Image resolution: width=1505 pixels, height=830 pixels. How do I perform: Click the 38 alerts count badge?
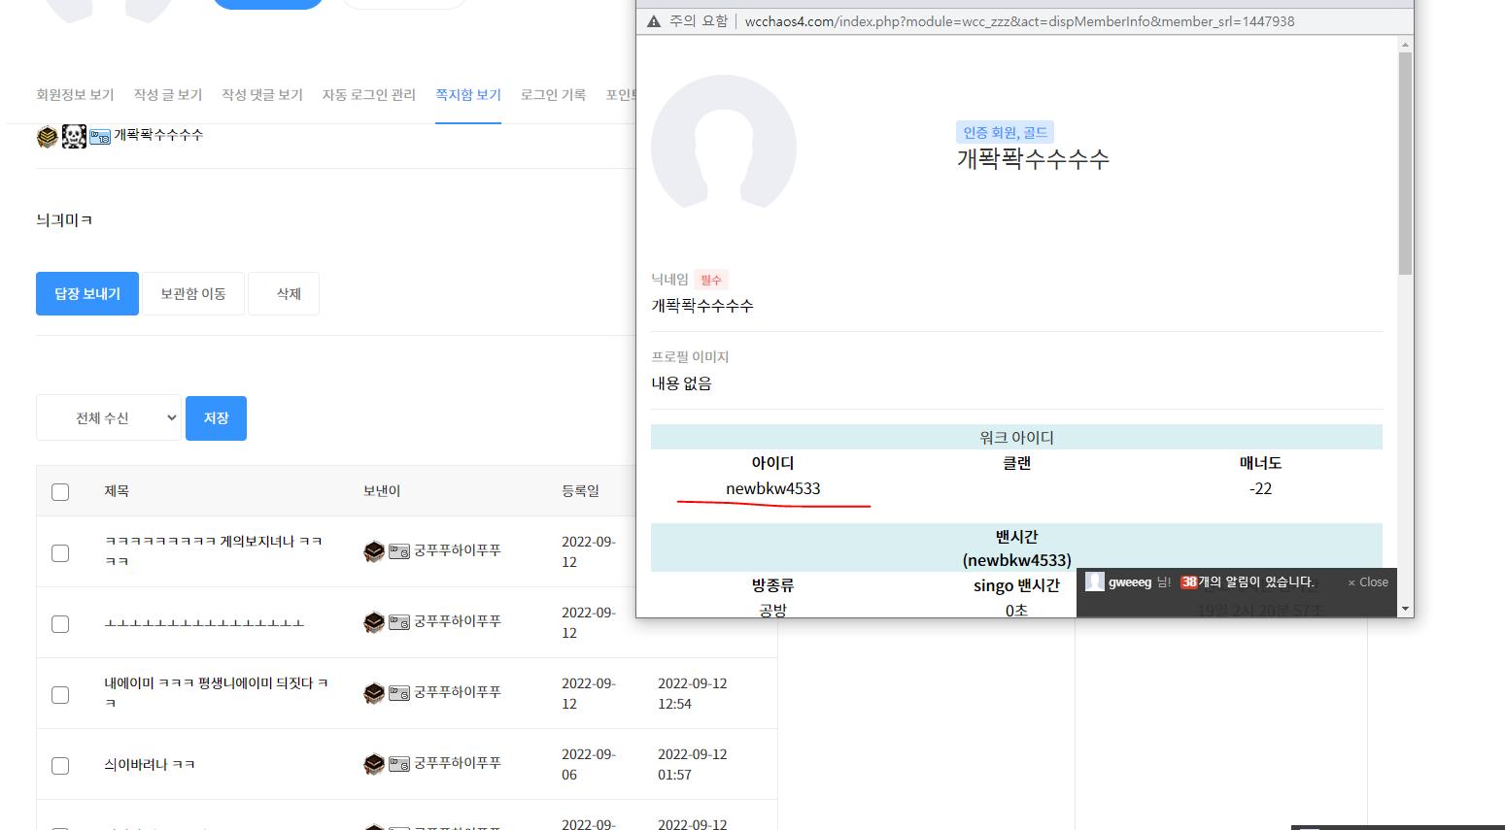(1188, 582)
